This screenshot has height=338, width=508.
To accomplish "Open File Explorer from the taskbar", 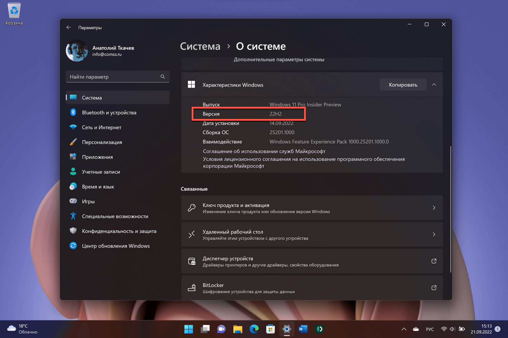I will tap(238, 329).
